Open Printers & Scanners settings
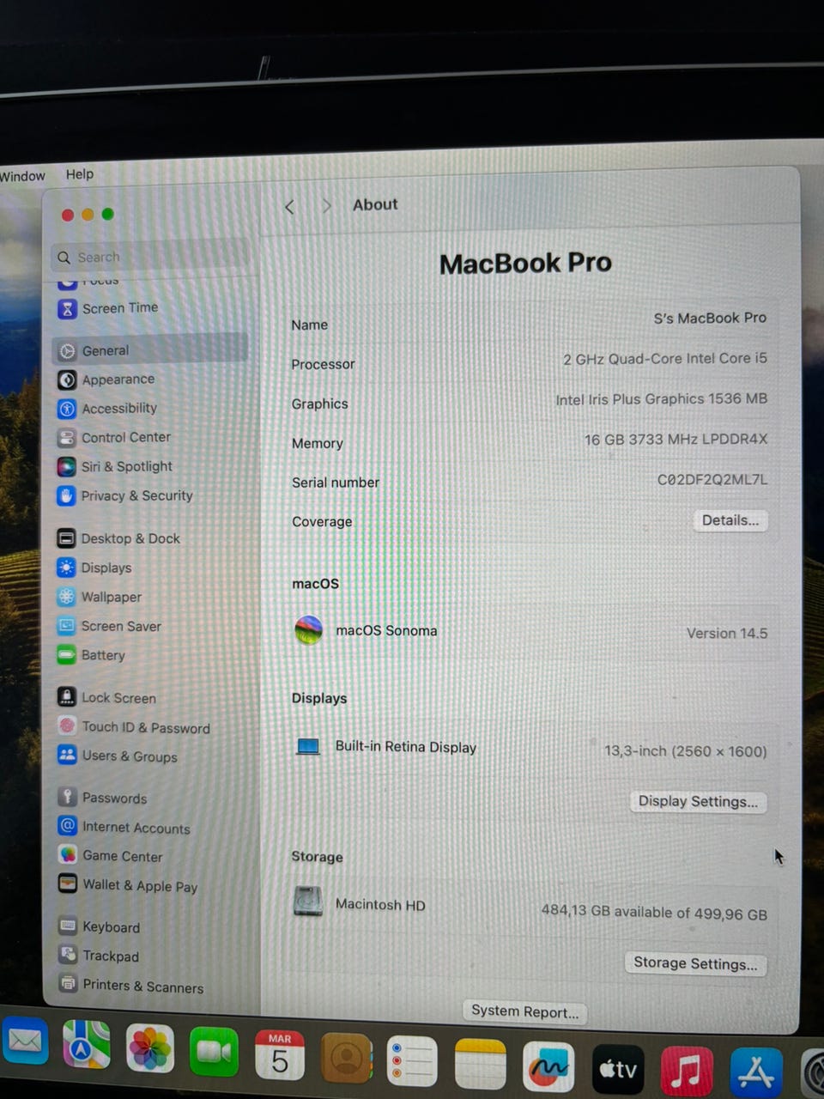This screenshot has height=1099, width=824. (131, 986)
